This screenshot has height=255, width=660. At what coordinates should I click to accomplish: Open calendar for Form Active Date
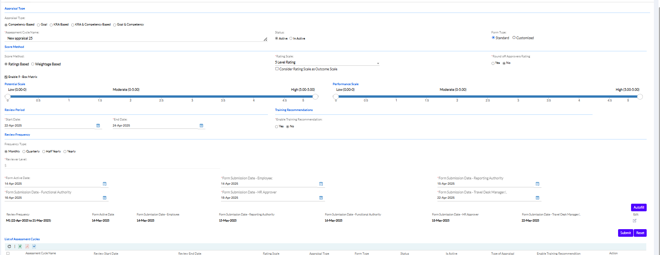pos(104,184)
